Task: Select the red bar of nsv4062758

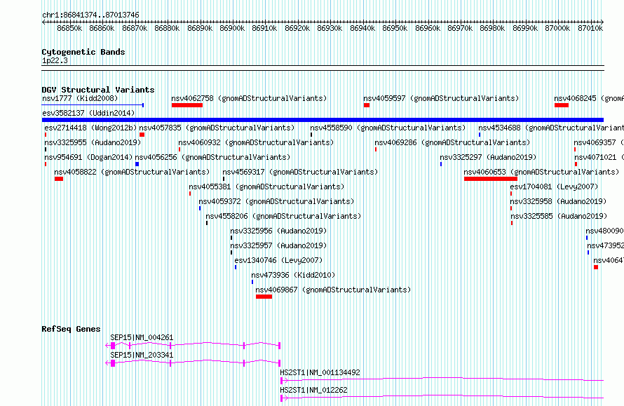Action: click(x=187, y=105)
